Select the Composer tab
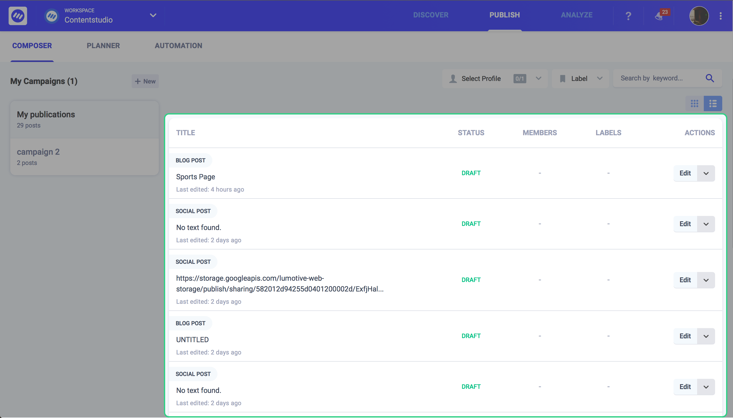 [32, 46]
